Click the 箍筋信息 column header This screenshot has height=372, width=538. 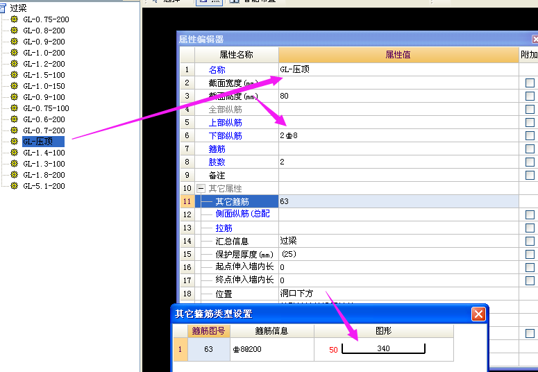click(271, 331)
